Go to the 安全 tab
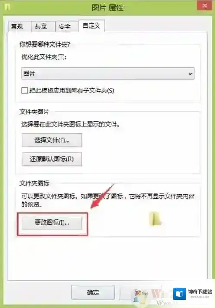The height and width of the screenshot is (308, 215). (x=65, y=26)
